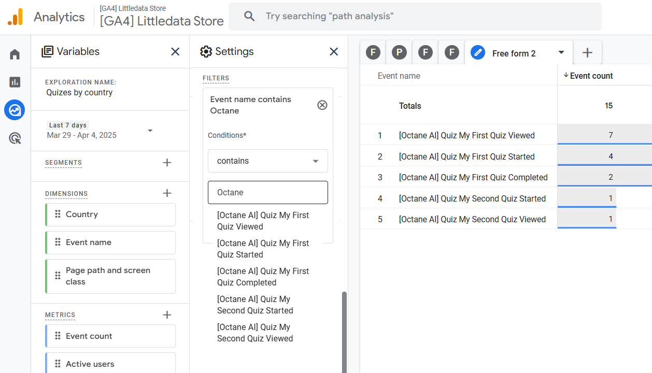Open the Explore icon in sidebar

click(x=15, y=110)
